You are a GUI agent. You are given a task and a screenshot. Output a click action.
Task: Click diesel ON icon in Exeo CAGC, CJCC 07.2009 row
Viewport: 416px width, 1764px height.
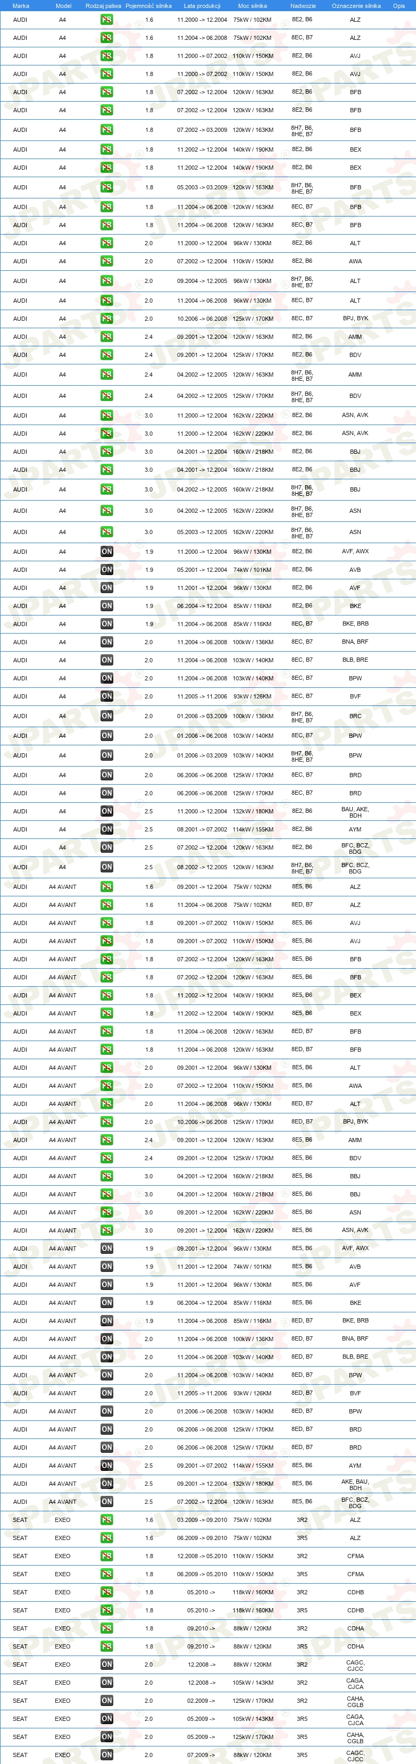click(x=107, y=1755)
